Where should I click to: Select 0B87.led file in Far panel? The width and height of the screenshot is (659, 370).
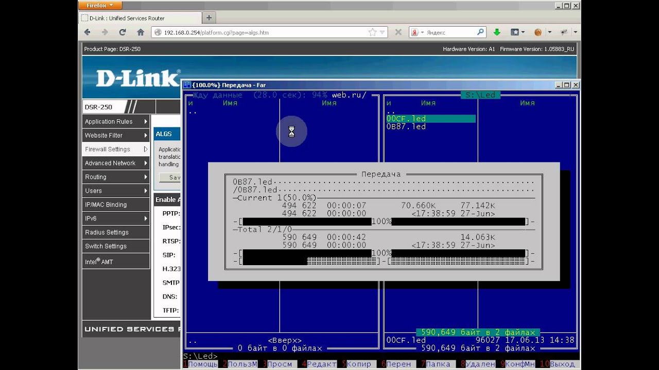406,126
